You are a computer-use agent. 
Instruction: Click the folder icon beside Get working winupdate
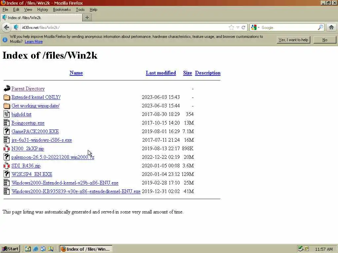[7, 106]
